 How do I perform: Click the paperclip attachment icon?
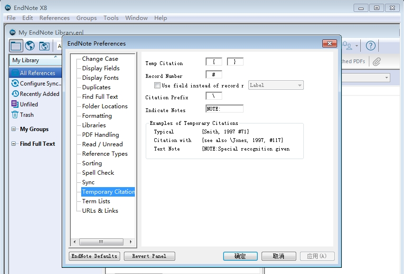(376, 61)
